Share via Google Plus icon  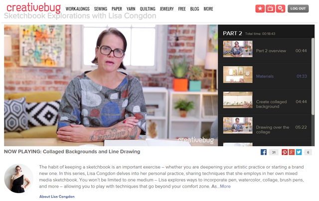click(292, 152)
